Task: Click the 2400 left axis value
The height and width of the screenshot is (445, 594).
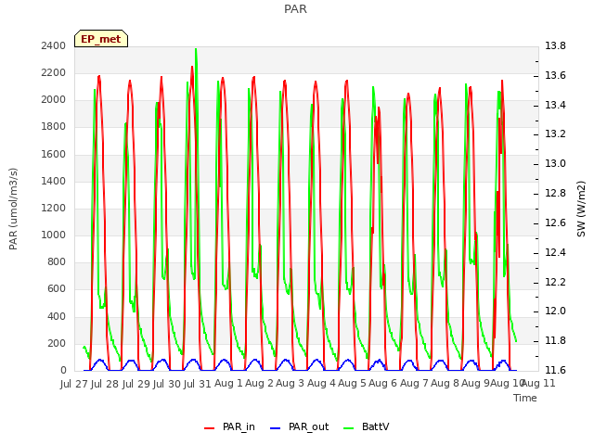Action: (x=54, y=45)
